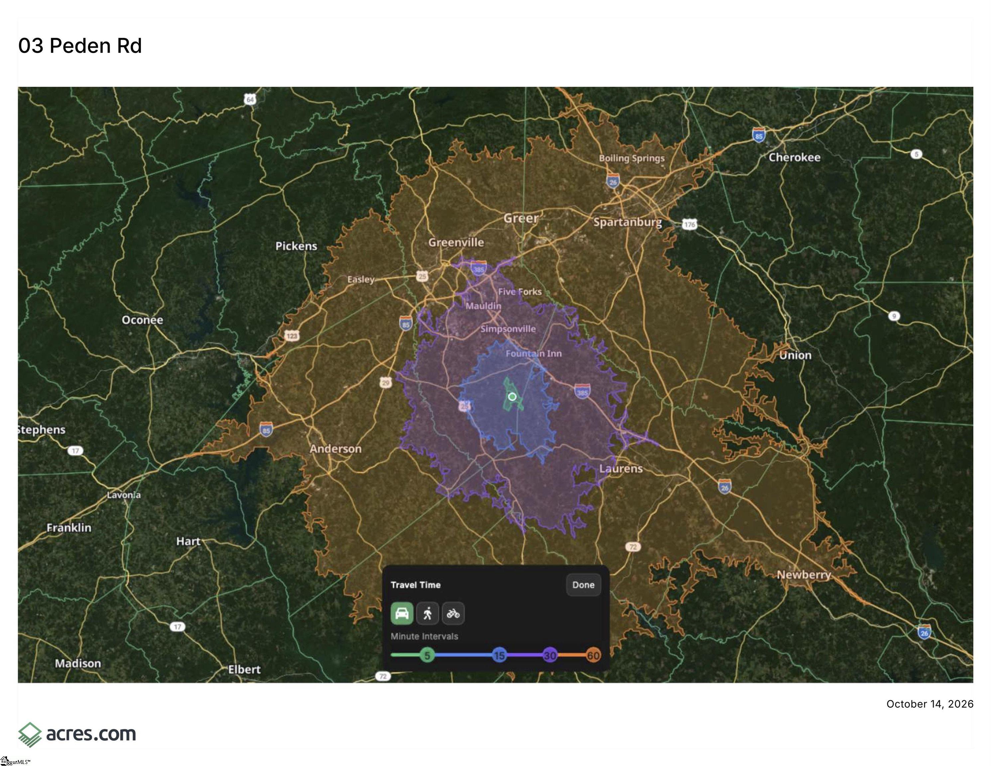
Task: Click the Greenville city label
Action: (x=456, y=242)
